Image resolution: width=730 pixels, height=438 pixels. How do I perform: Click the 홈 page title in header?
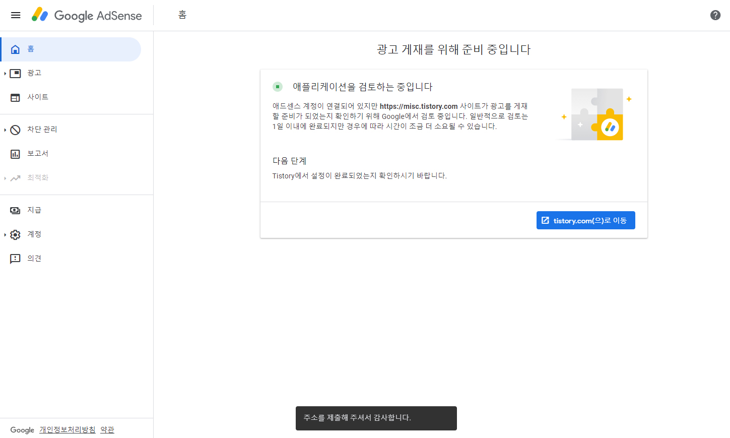[182, 15]
